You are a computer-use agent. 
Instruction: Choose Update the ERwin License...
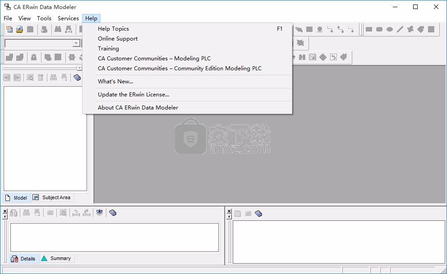(x=187, y=95)
